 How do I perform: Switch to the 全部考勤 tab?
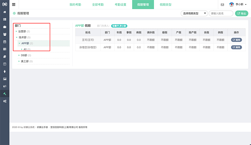[98, 4]
